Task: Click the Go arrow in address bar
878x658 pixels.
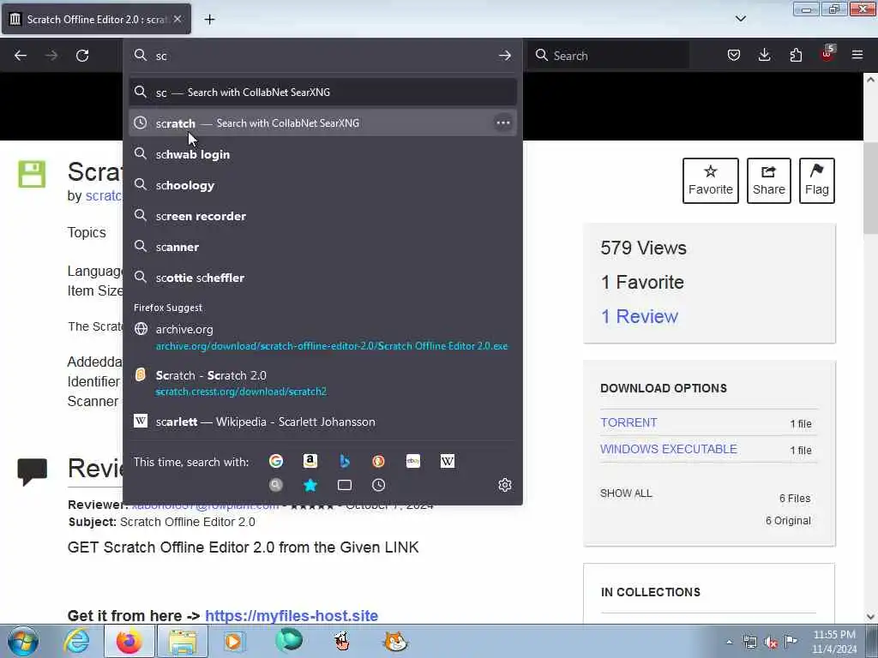Action: (x=504, y=56)
